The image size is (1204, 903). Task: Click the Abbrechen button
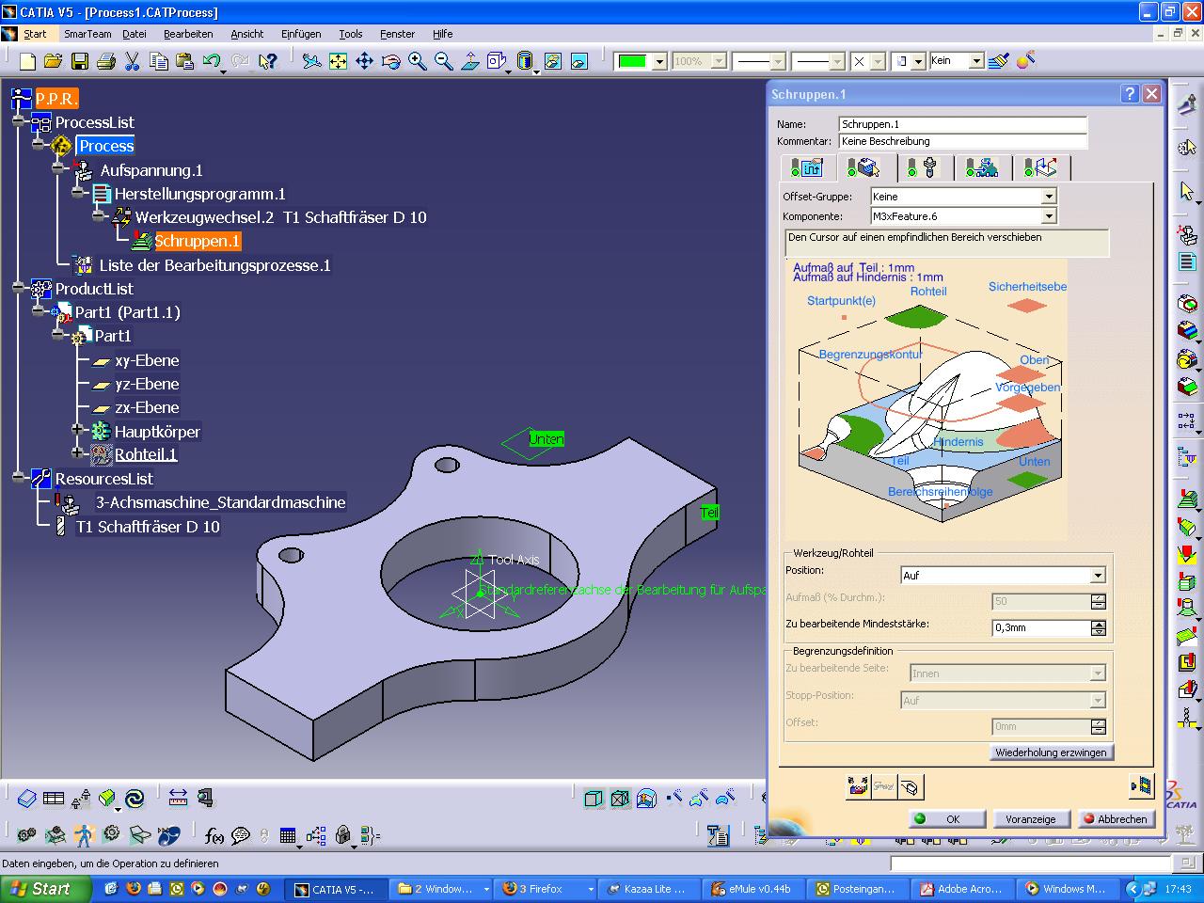1115,819
